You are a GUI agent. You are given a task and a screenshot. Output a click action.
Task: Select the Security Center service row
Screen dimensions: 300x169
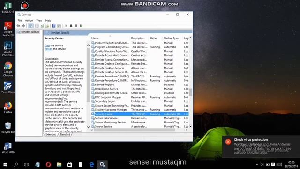pos(140,114)
